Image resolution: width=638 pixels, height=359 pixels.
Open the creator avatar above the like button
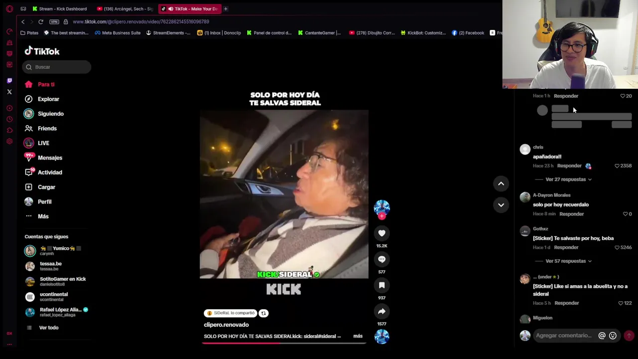pos(382,208)
